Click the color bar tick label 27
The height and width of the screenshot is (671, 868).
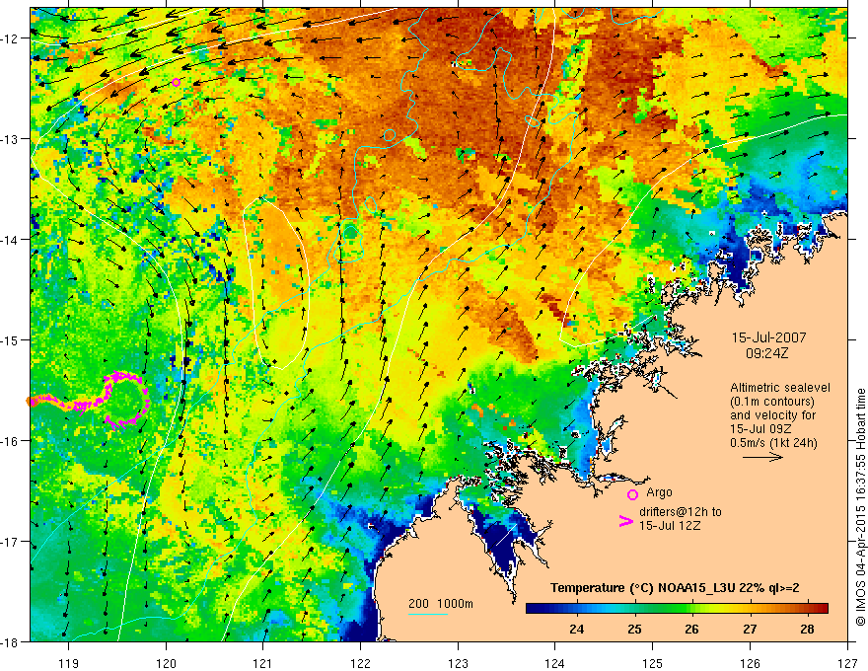[x=750, y=630]
